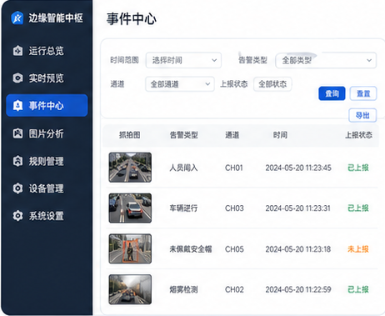Click the blue 查询 button
The image size is (385, 316).
click(332, 93)
